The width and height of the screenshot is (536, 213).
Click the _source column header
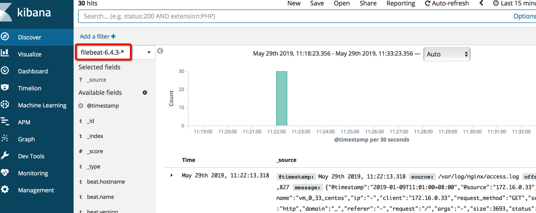pos(286,160)
